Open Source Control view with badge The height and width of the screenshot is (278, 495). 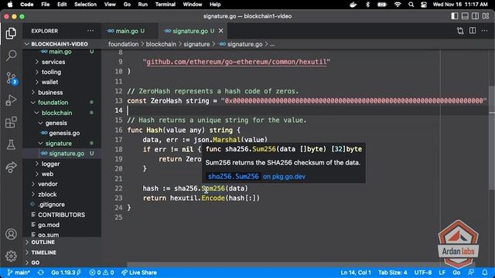[11, 78]
